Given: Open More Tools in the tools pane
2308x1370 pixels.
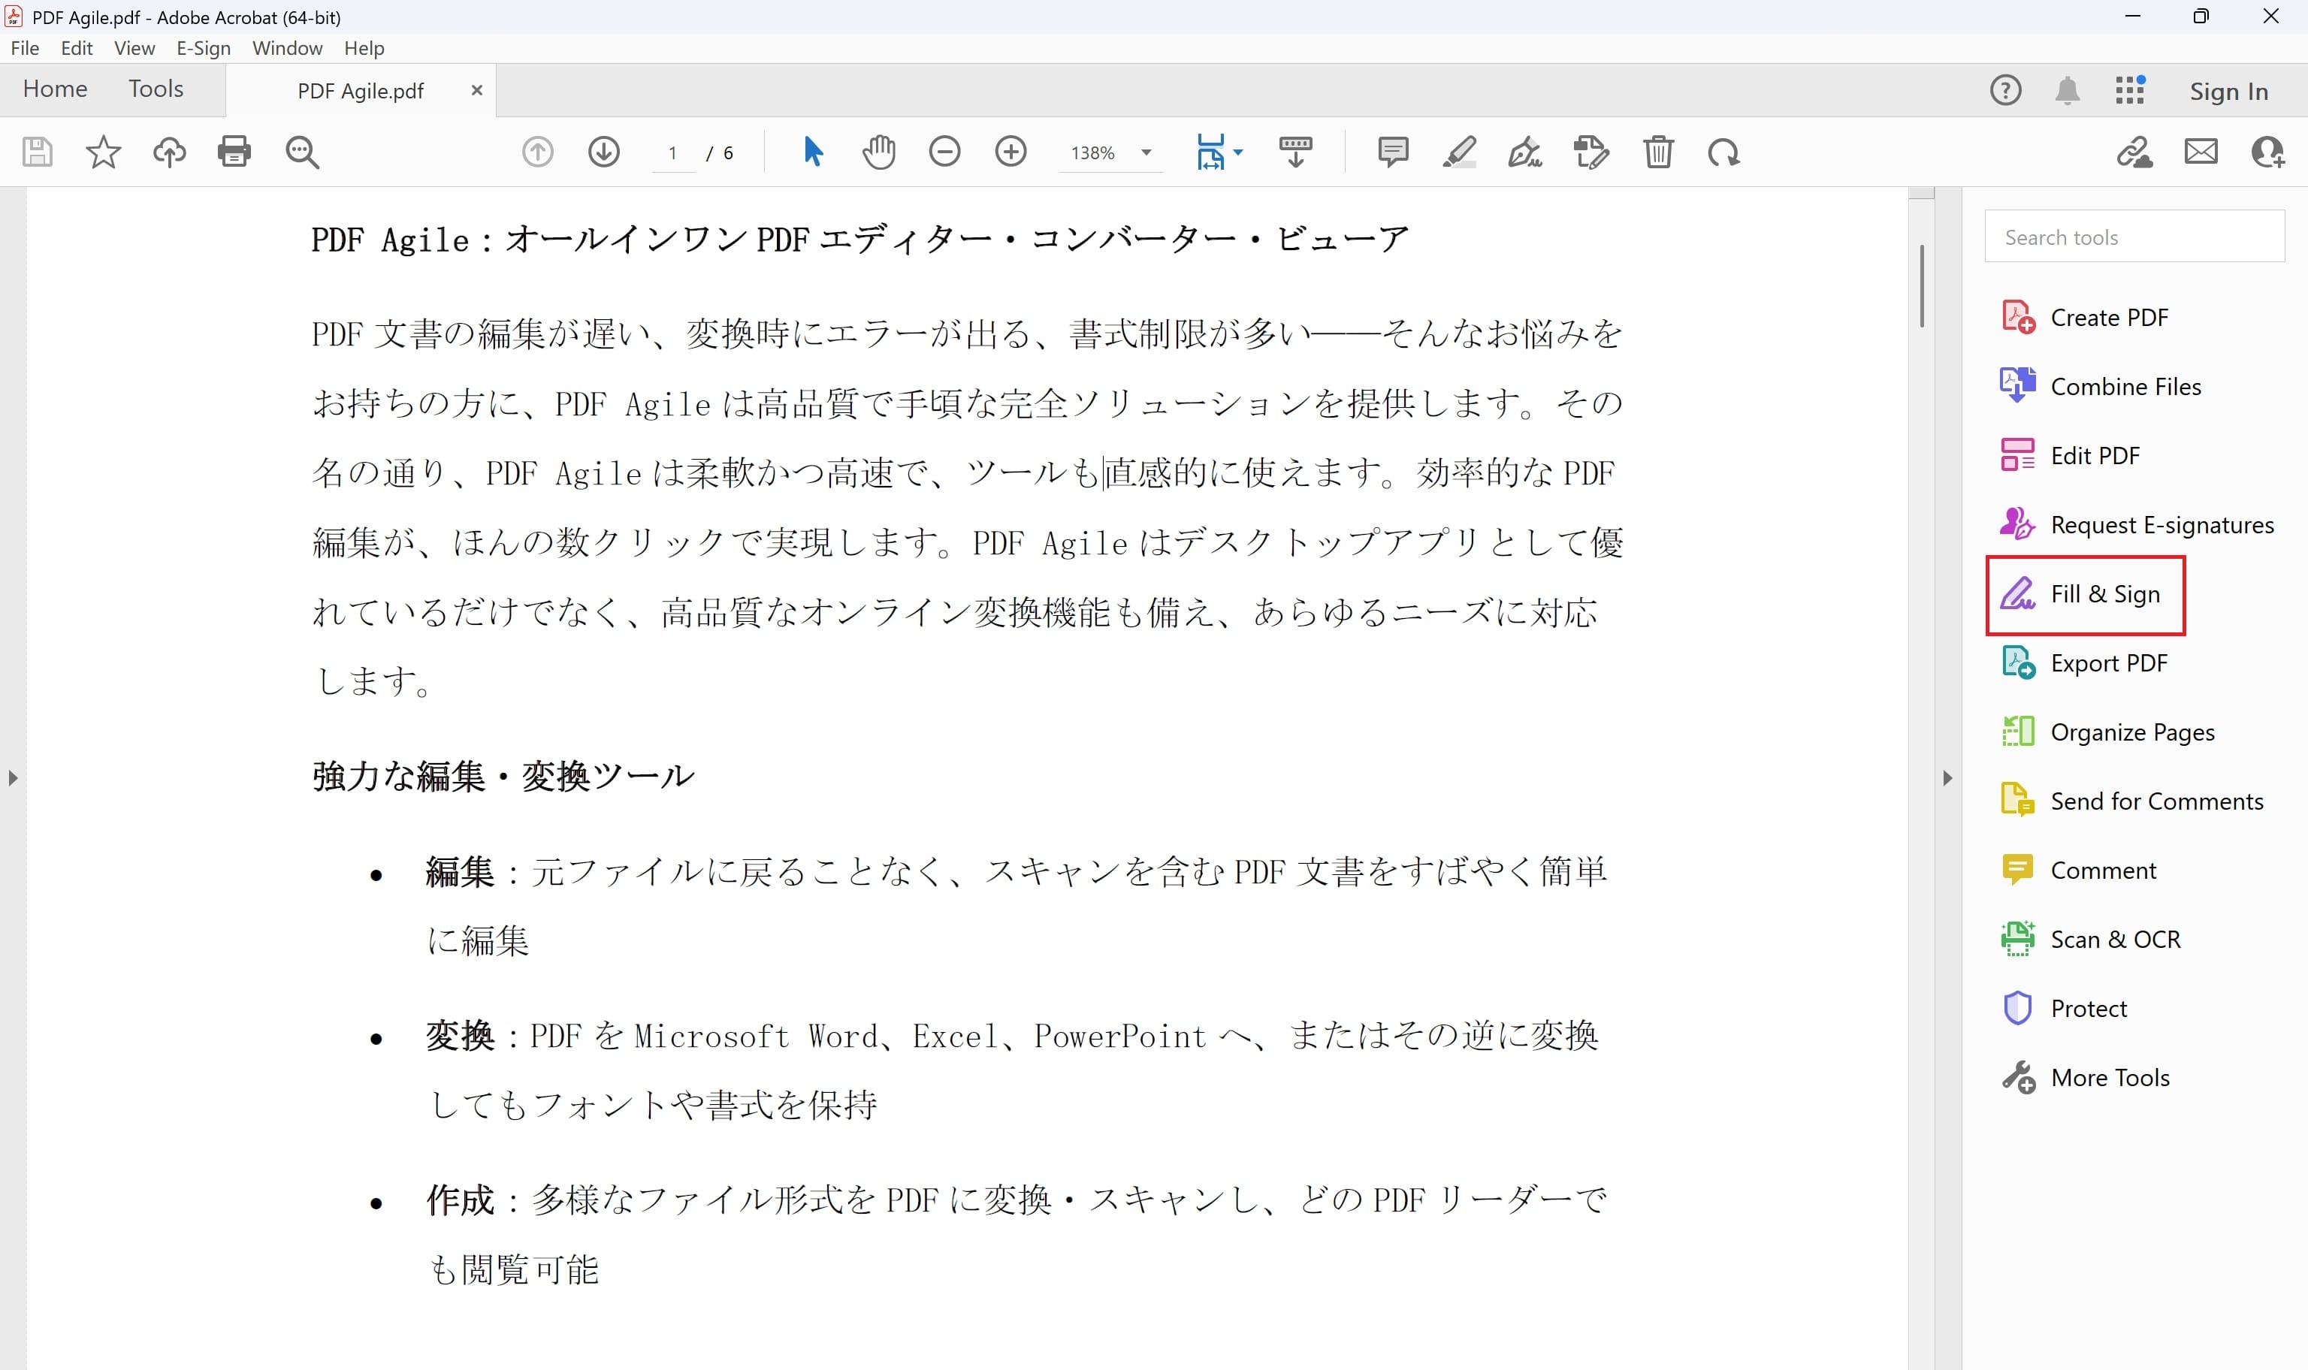Looking at the screenshot, I should [x=2110, y=1076].
